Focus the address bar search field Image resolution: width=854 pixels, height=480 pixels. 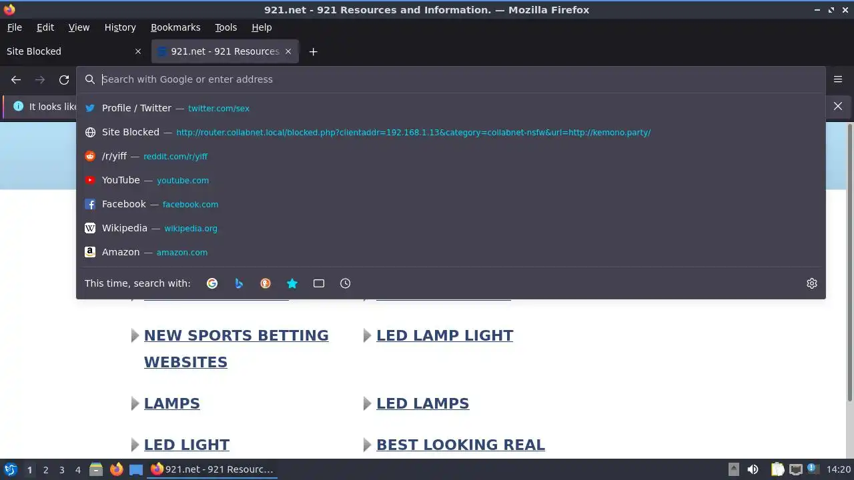[450, 79]
